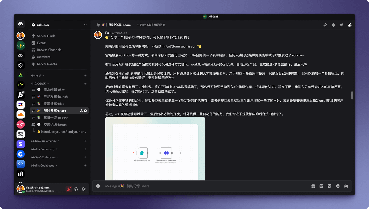Viewport: 369px width, 209px height.
Task: Open the sticker picker
Action: (x=330, y=186)
